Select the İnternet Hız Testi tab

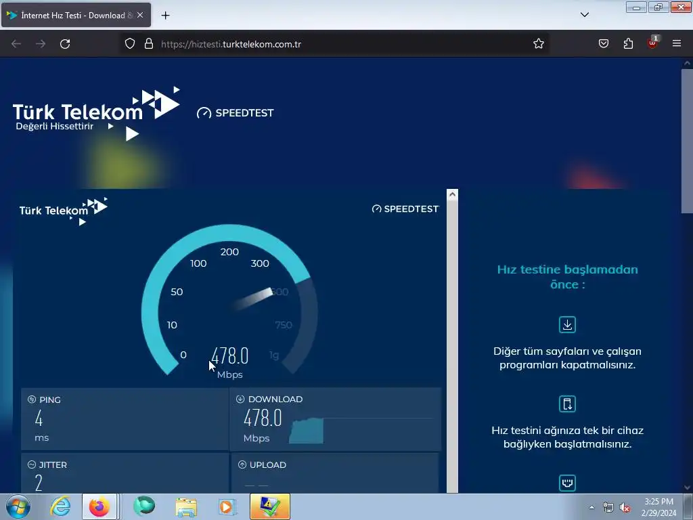pos(76,15)
